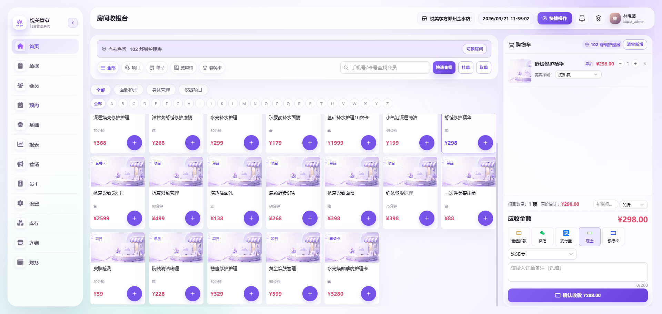Select 微信 payment method
The image size is (662, 314).
[x=542, y=236]
